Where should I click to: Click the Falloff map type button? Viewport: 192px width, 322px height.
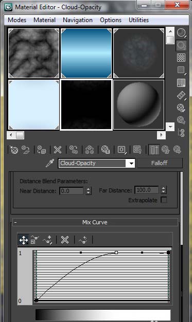tap(160, 163)
